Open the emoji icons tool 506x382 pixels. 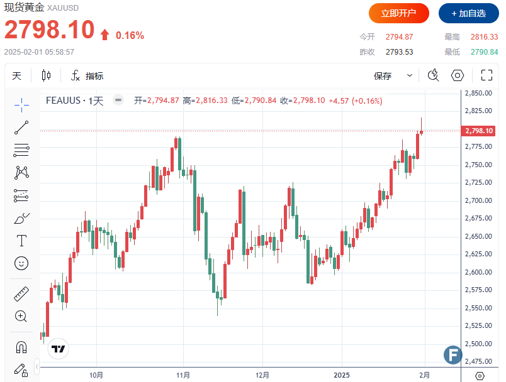click(21, 263)
